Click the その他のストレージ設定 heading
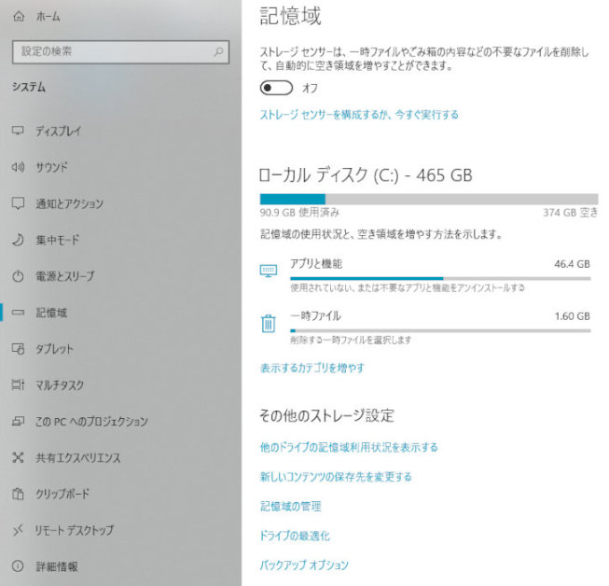This screenshot has width=609, height=586. coord(326,415)
